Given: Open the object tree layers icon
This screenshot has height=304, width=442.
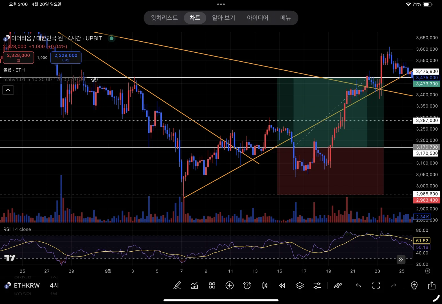Looking at the screenshot, I should click(300, 285).
